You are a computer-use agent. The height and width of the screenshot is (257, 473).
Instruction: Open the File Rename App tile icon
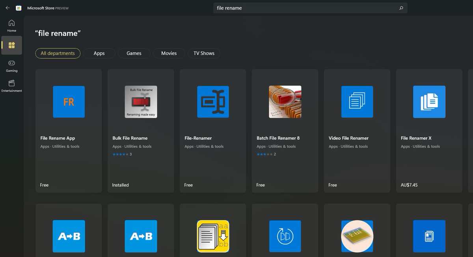tap(69, 102)
